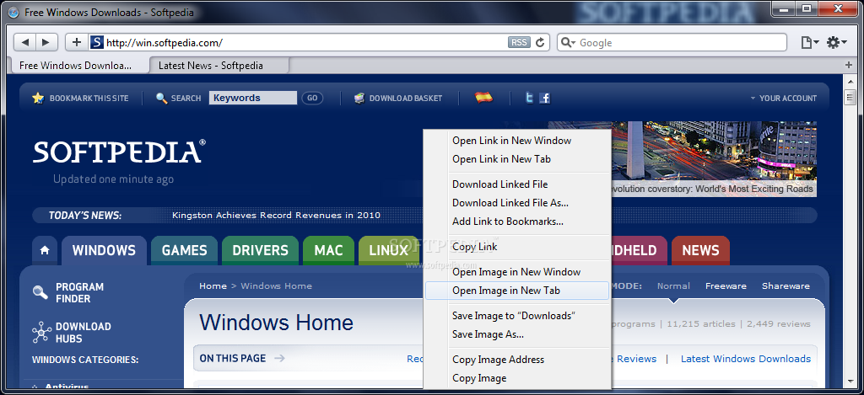
Task: Select Open Image in New Tab
Action: [x=517, y=291]
